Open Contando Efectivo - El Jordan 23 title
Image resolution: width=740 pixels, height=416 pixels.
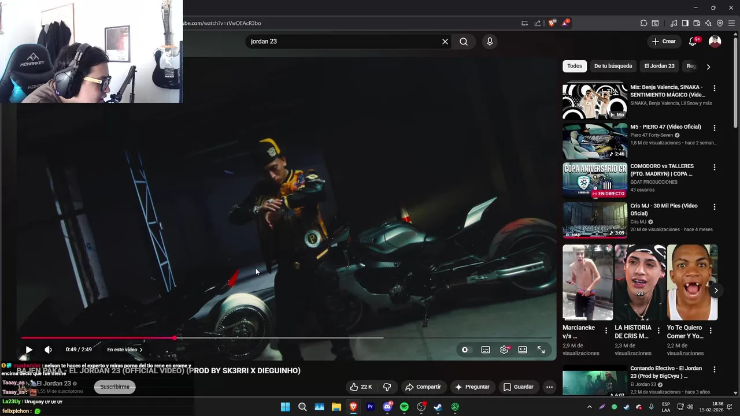point(666,372)
